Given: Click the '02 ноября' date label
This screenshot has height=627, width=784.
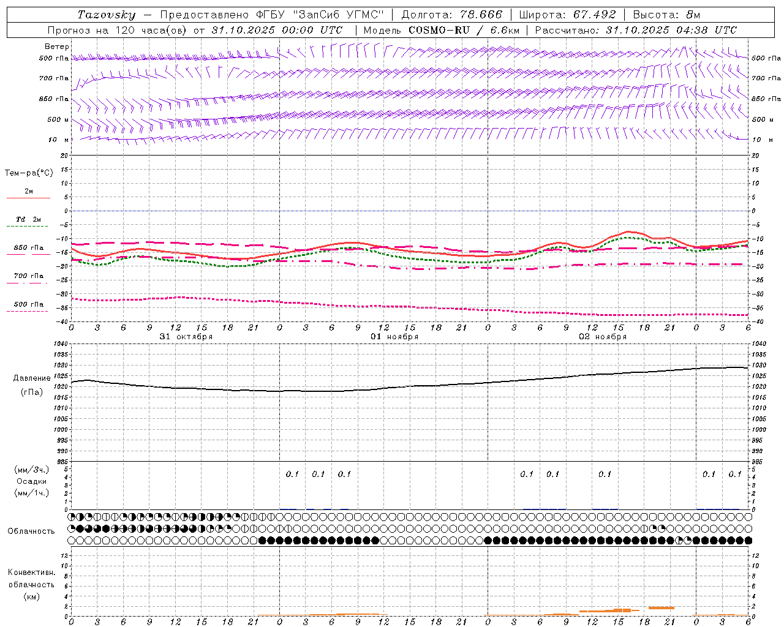Looking at the screenshot, I should click(603, 337).
